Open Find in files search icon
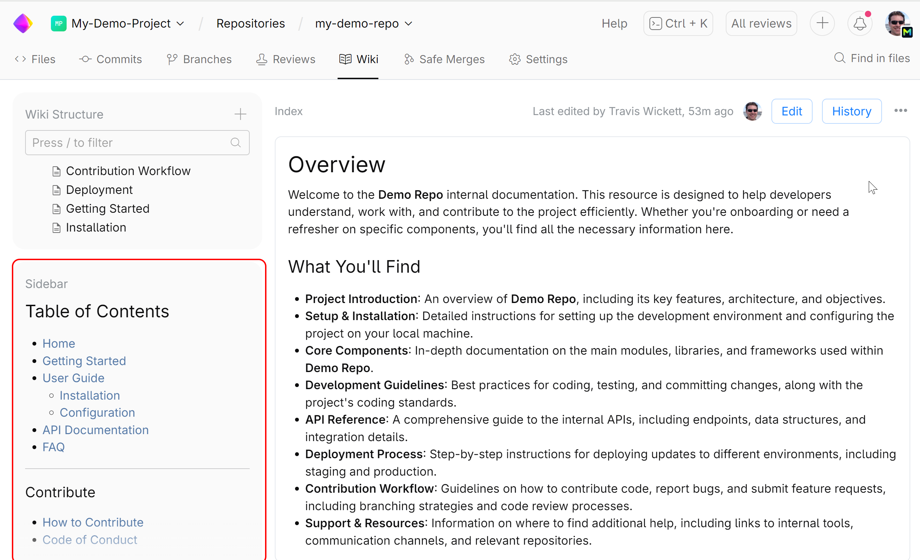 coord(839,58)
